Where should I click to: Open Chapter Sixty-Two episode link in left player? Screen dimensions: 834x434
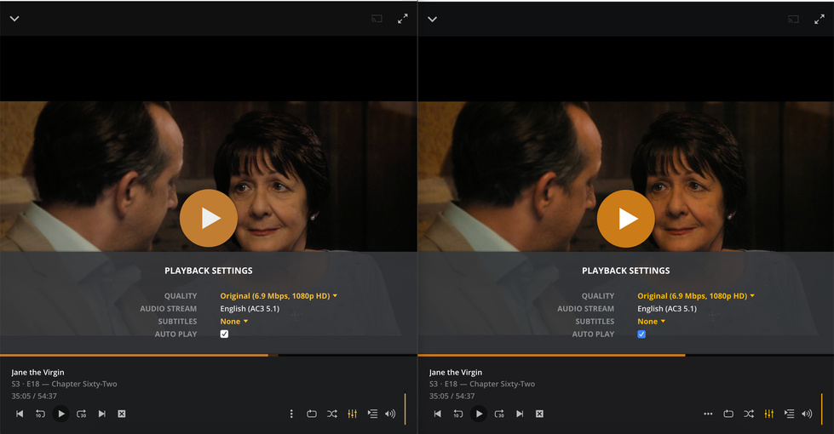click(x=84, y=384)
